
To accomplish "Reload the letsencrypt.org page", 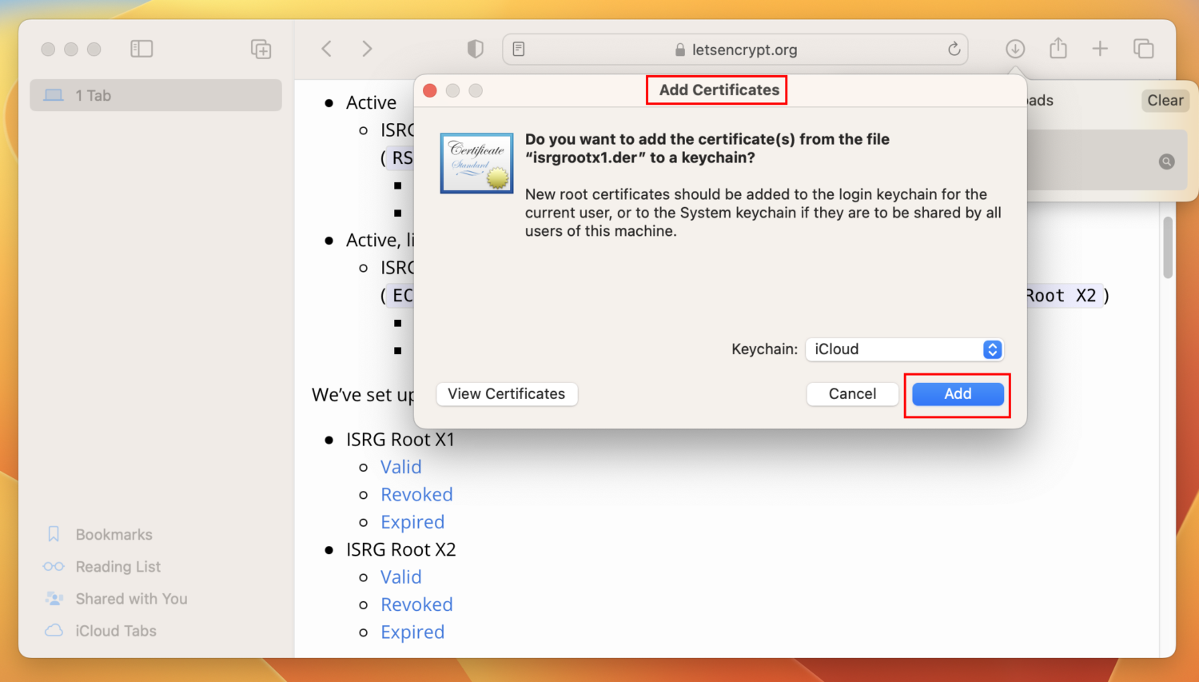I will [x=954, y=49].
